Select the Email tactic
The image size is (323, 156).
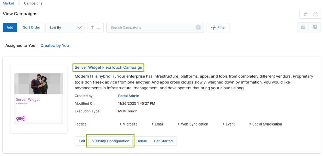point(159,124)
